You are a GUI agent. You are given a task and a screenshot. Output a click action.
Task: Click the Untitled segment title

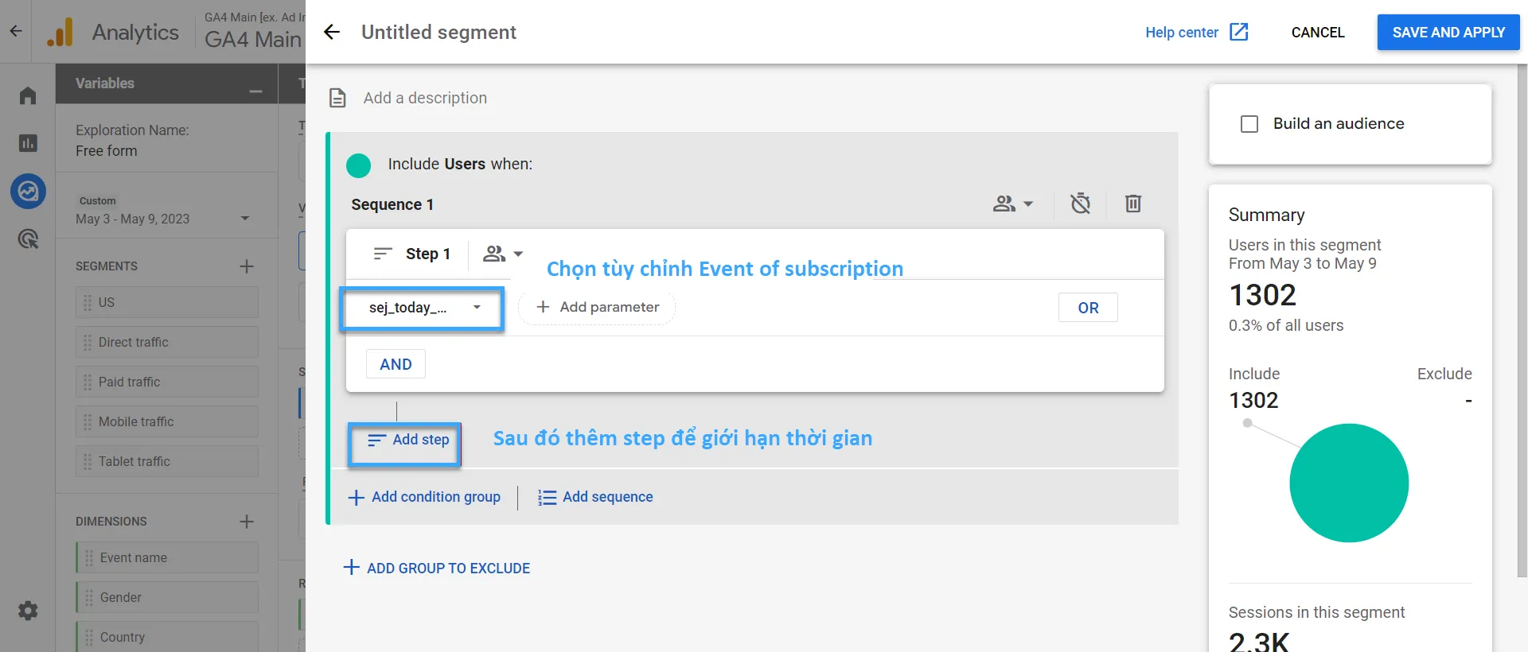[439, 33]
